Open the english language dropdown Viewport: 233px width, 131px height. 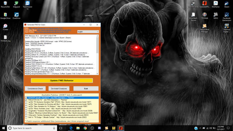[x=88, y=32]
